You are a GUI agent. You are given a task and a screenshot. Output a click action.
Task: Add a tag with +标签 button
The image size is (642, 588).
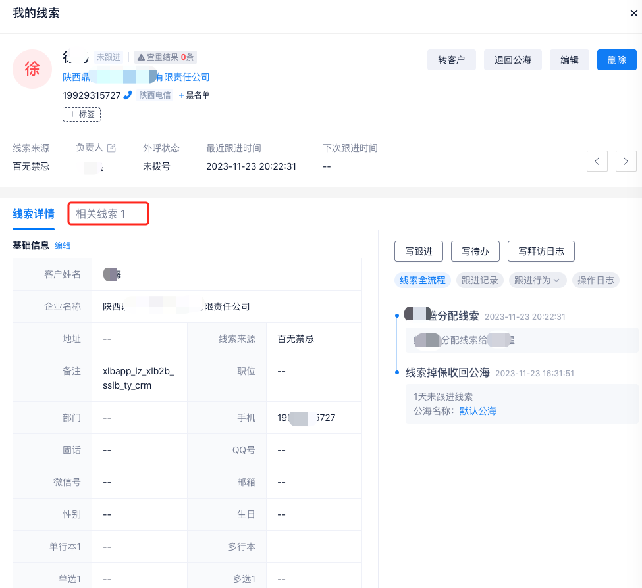click(x=82, y=114)
